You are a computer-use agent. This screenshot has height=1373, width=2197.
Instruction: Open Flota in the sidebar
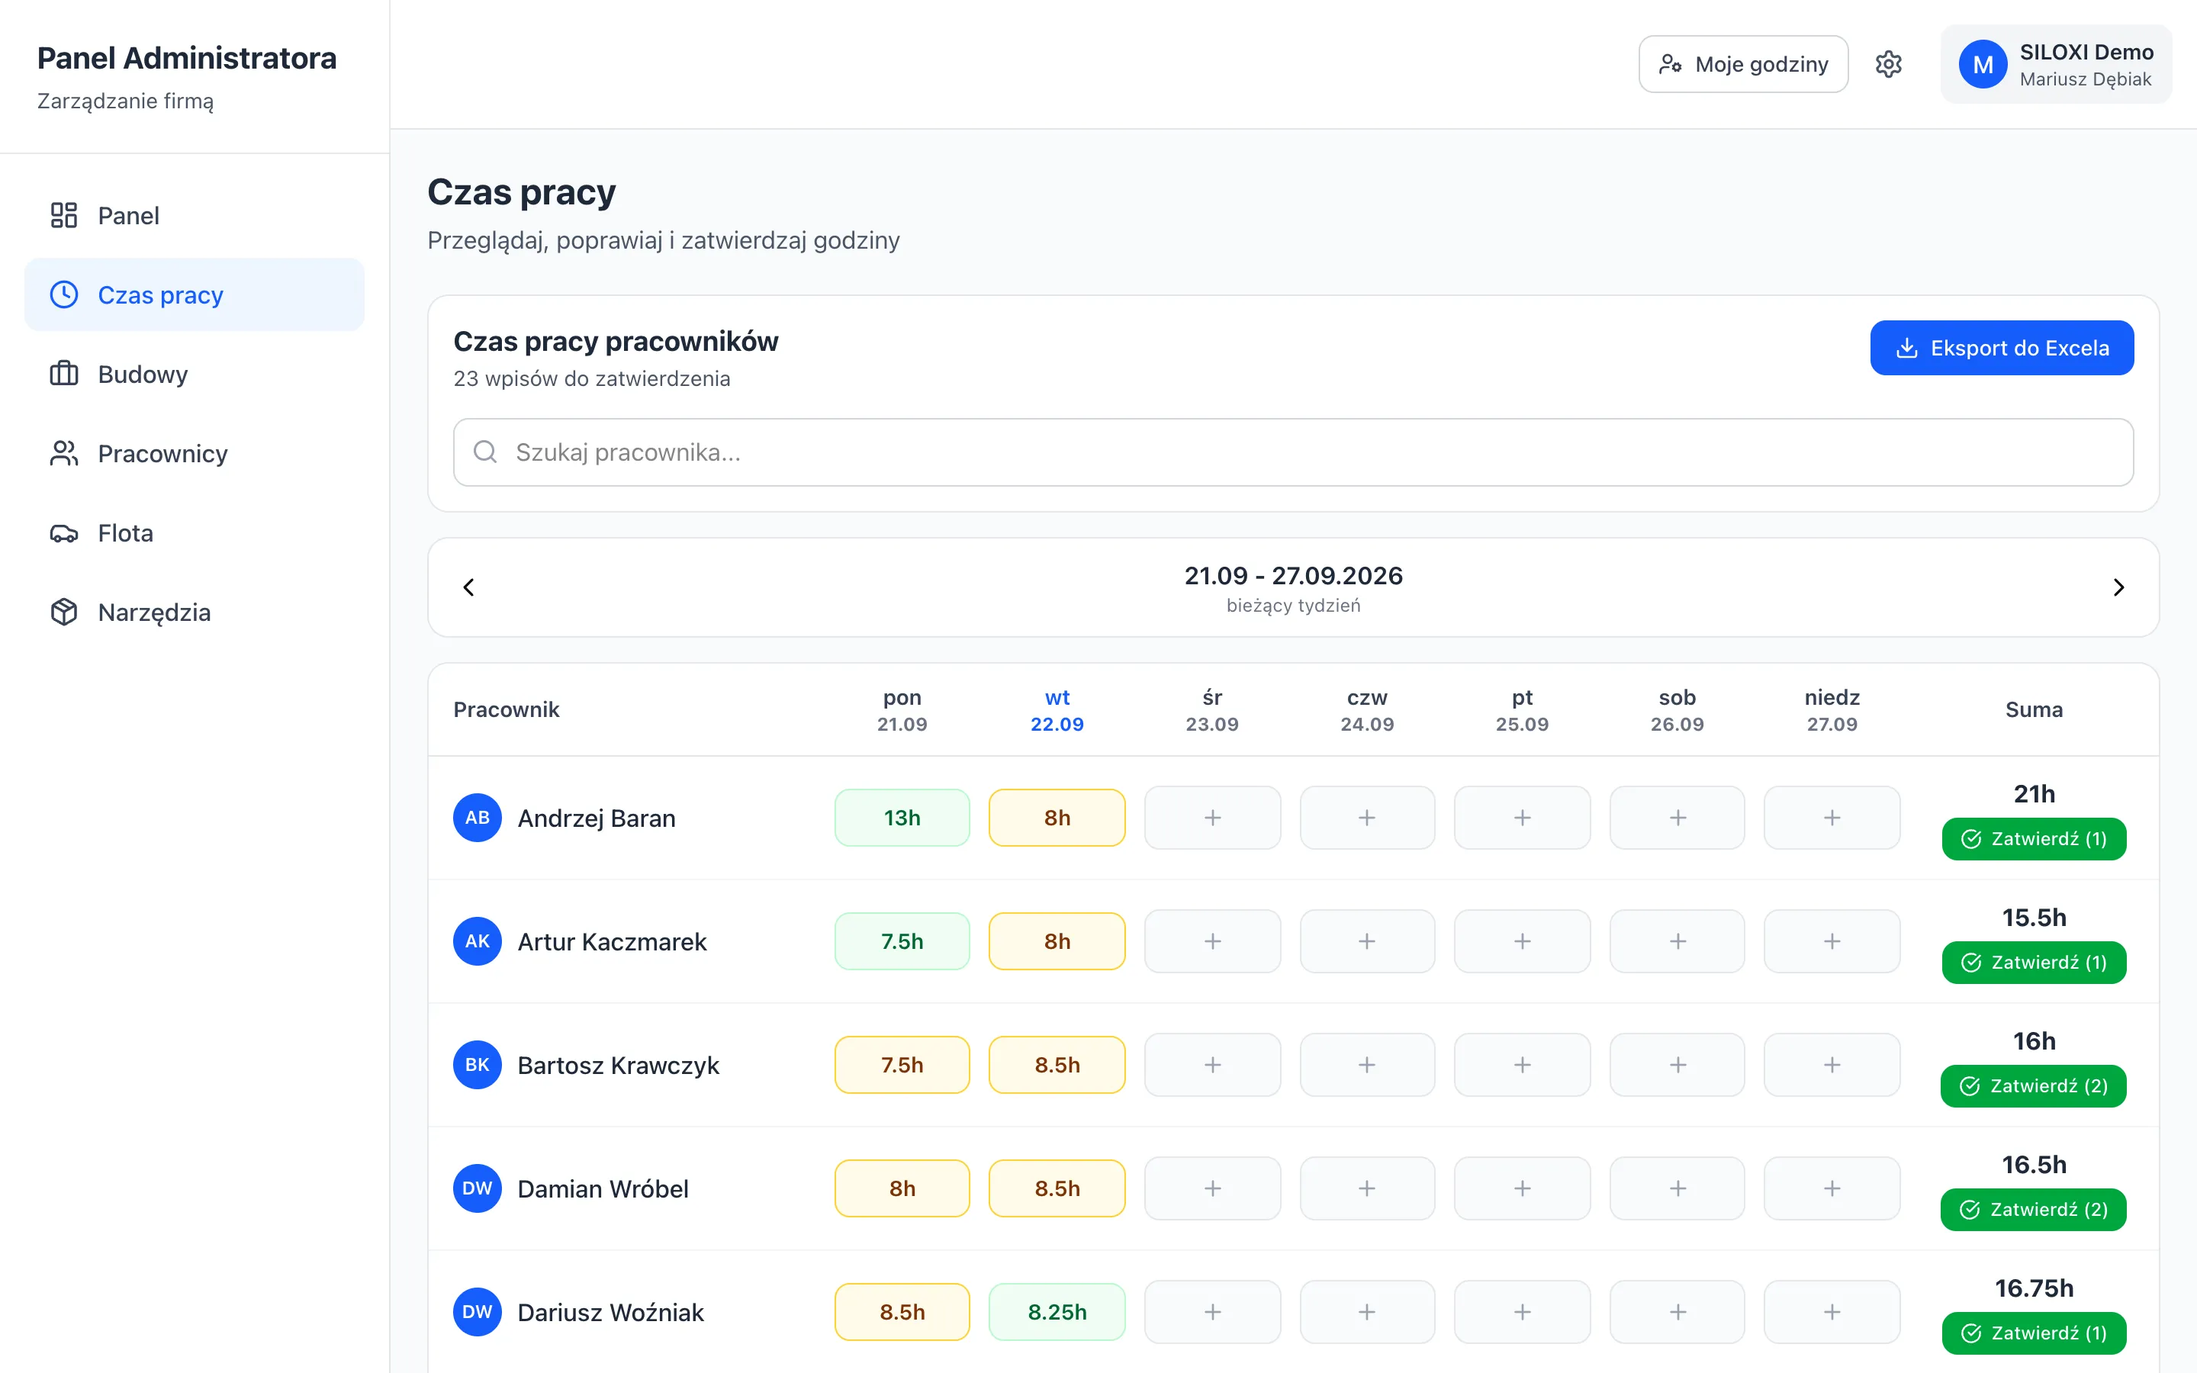coord(195,532)
